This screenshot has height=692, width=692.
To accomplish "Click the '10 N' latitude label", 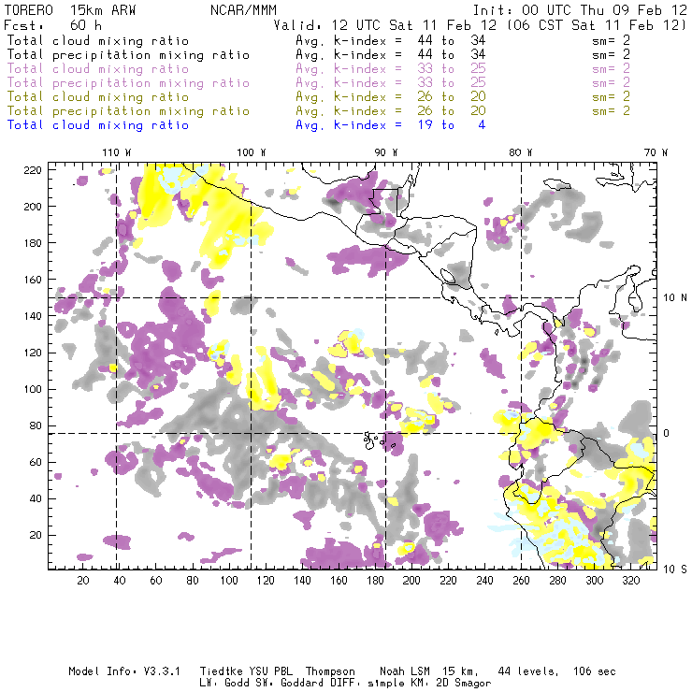I will [675, 298].
